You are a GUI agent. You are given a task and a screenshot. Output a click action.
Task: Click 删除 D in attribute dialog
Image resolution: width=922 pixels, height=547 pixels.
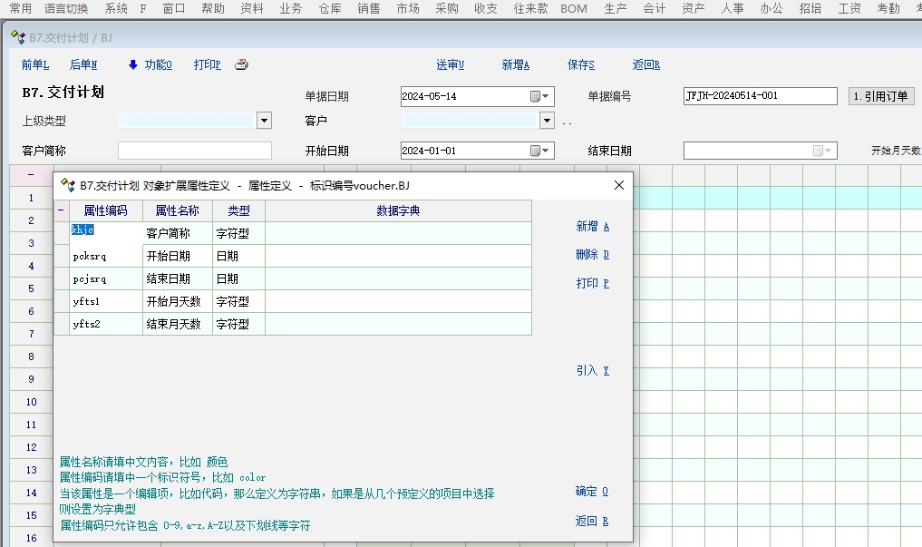(x=592, y=255)
